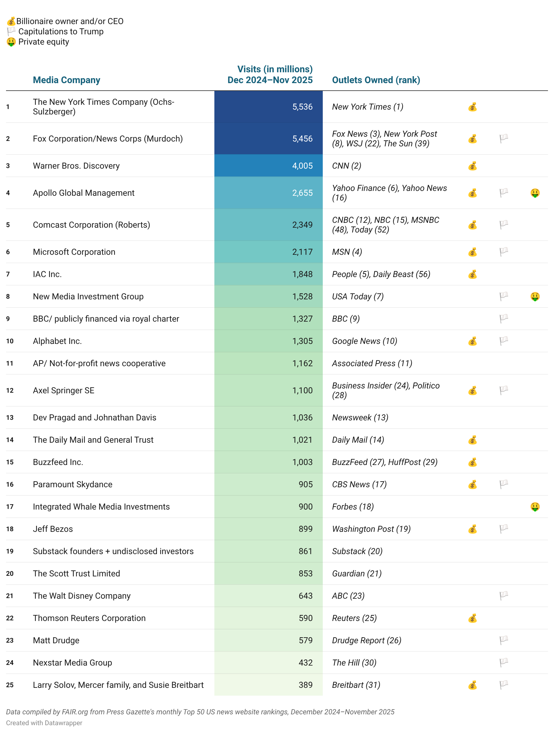
Task: Click the private equity emoji in USA Today row
Action: coord(534,297)
